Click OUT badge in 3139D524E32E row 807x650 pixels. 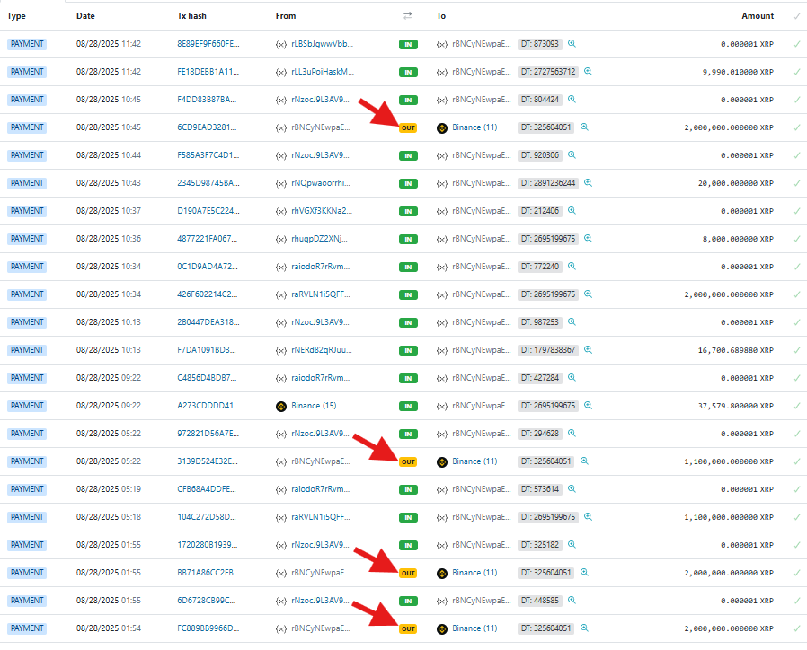click(x=408, y=461)
